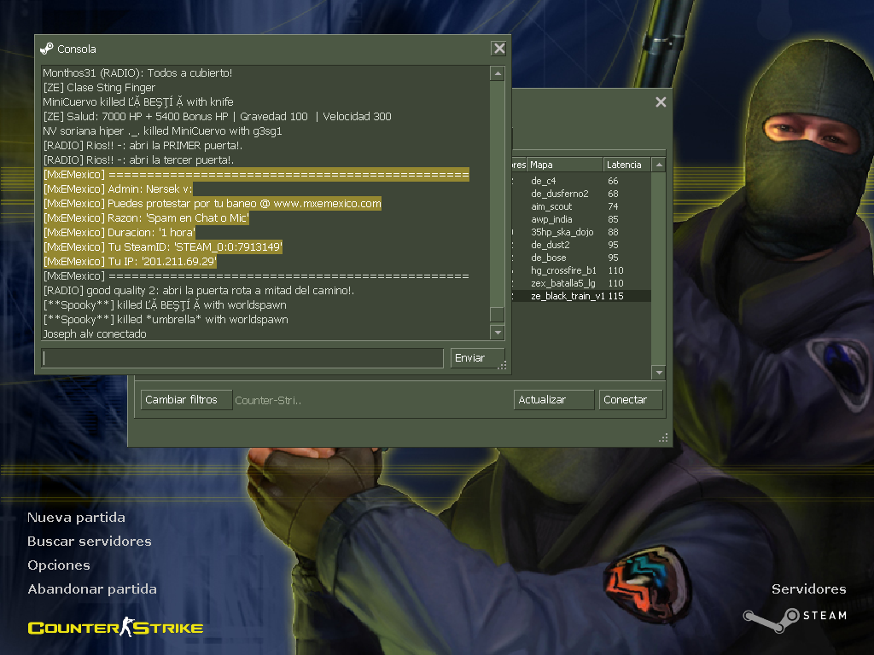Click the console line 'Admin: Nersek v:'
The image size is (874, 655).
(x=118, y=188)
